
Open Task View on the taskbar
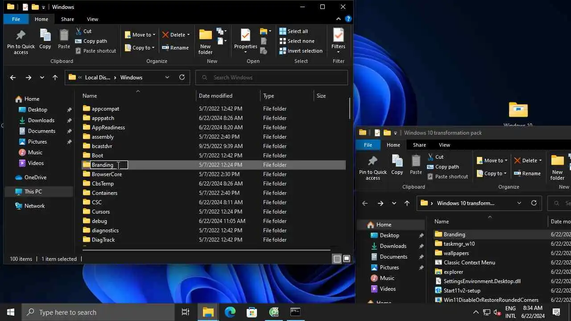[186, 312]
